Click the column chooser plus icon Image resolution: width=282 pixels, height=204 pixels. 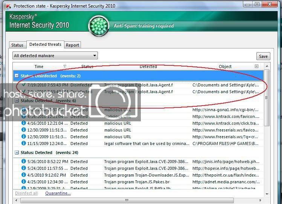[256, 66]
